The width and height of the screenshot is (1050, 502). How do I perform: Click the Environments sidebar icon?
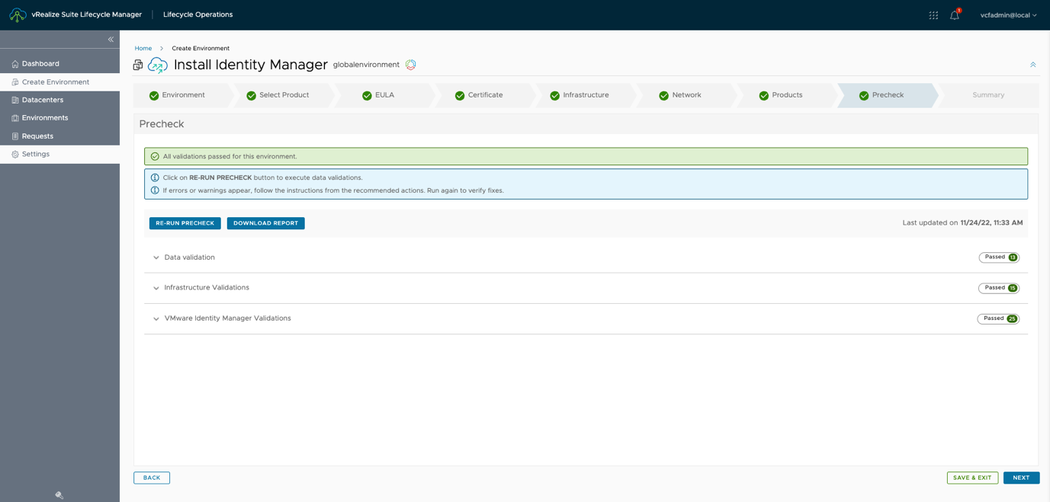point(14,118)
